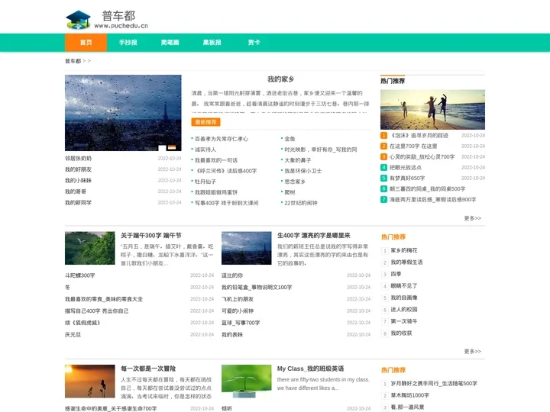Open 我的小妹妹 article link
Screen dimensions: 550x412
[78, 180]
